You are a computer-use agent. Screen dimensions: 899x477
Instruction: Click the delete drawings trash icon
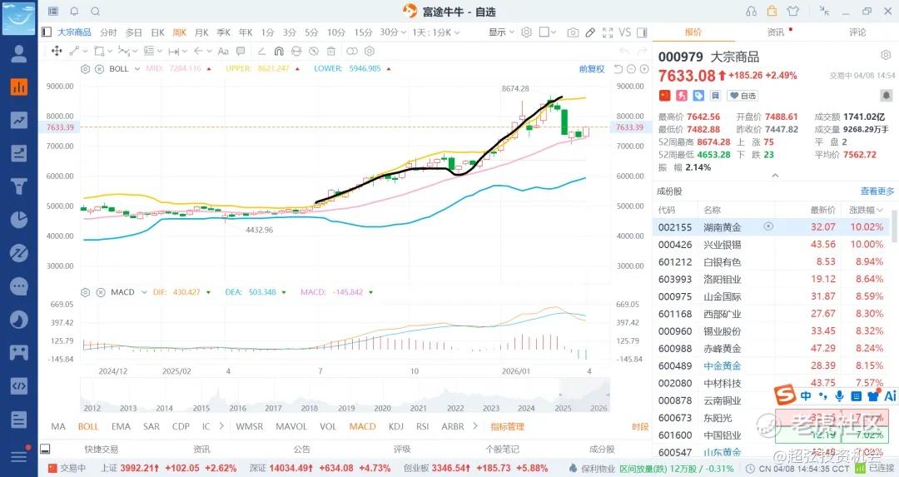coord(330,51)
